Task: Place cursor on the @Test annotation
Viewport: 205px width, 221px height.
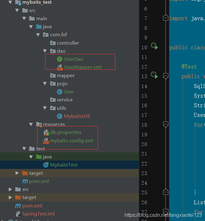Action: tap(189, 67)
